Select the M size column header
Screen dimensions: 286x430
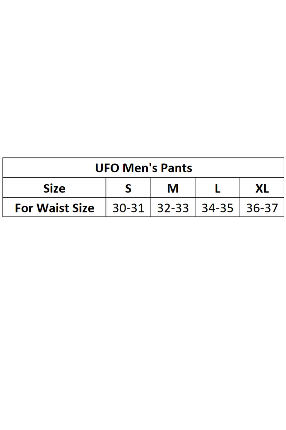[173, 188]
